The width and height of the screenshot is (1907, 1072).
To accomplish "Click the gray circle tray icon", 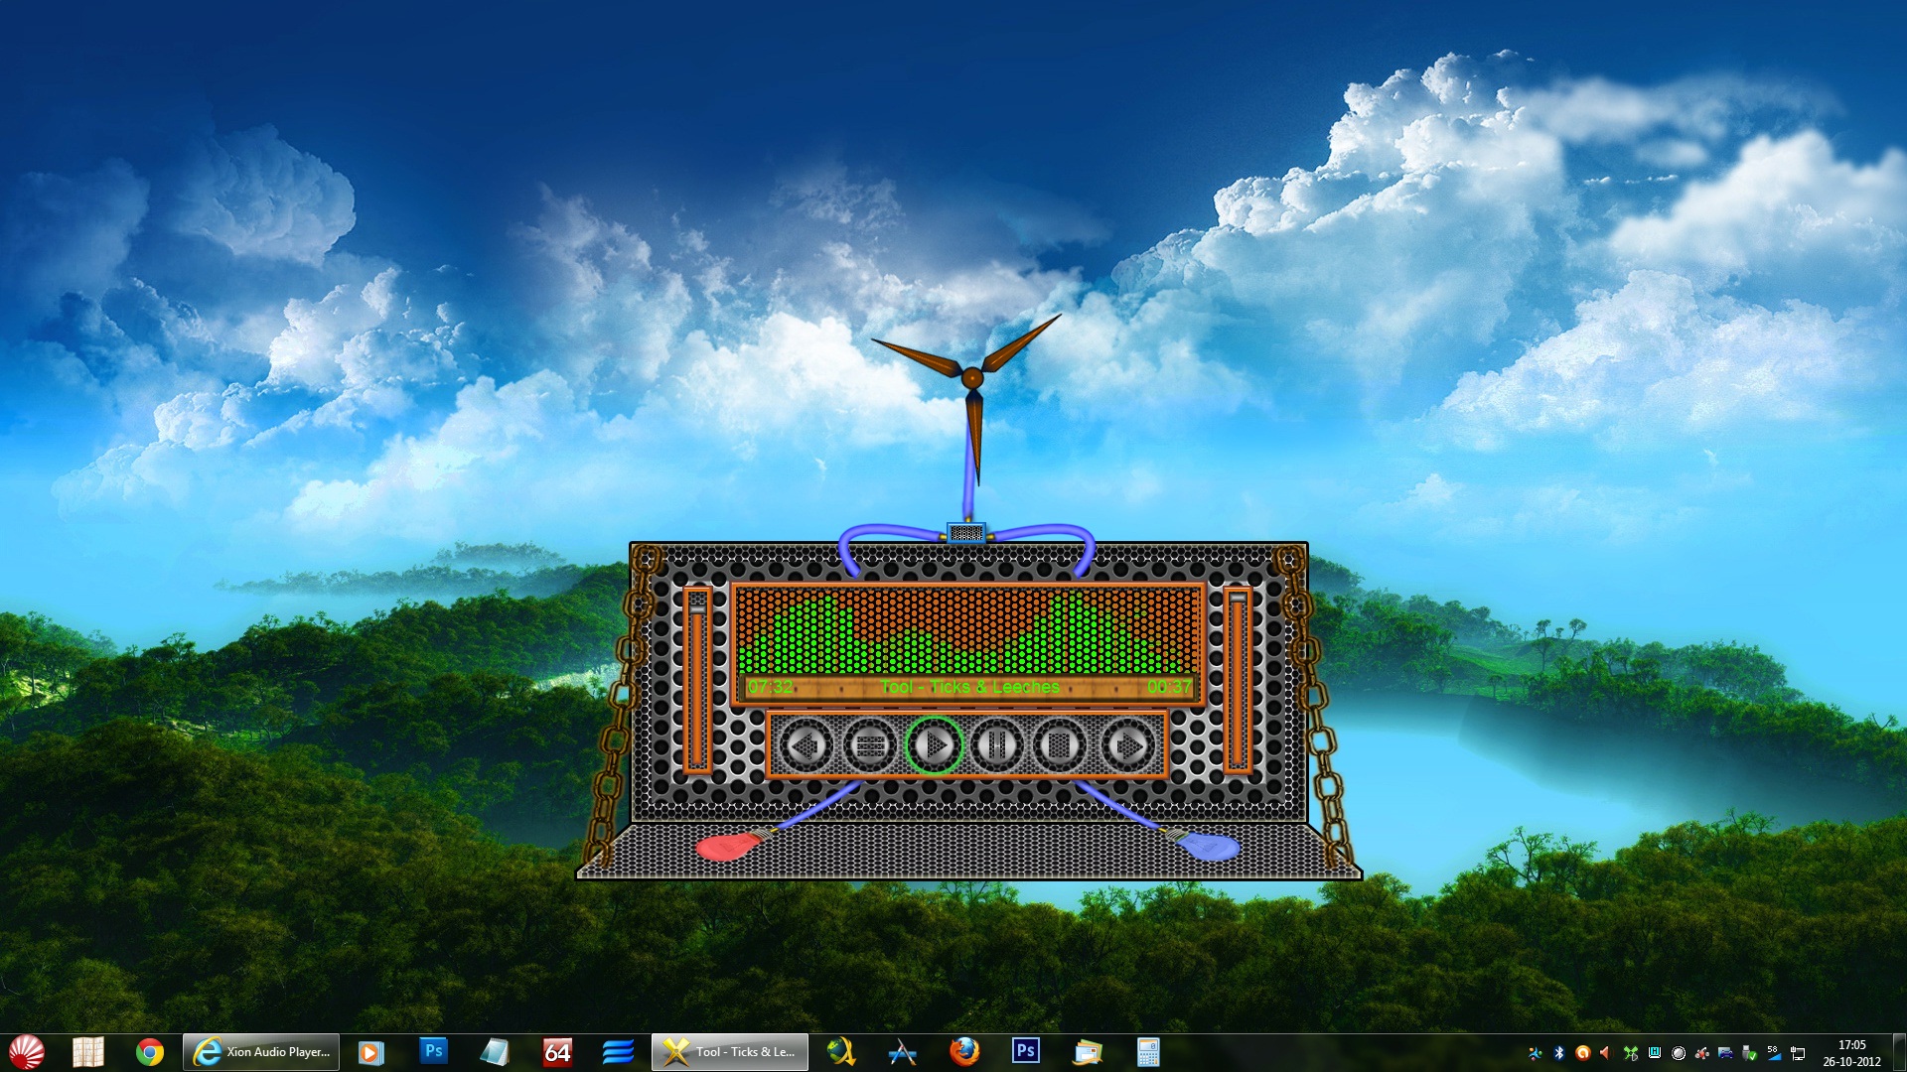I will [1679, 1053].
